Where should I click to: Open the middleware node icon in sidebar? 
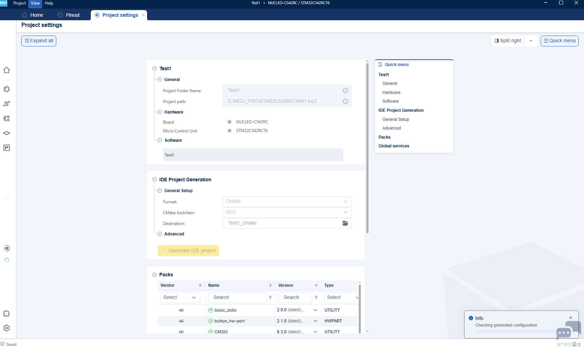7,133
